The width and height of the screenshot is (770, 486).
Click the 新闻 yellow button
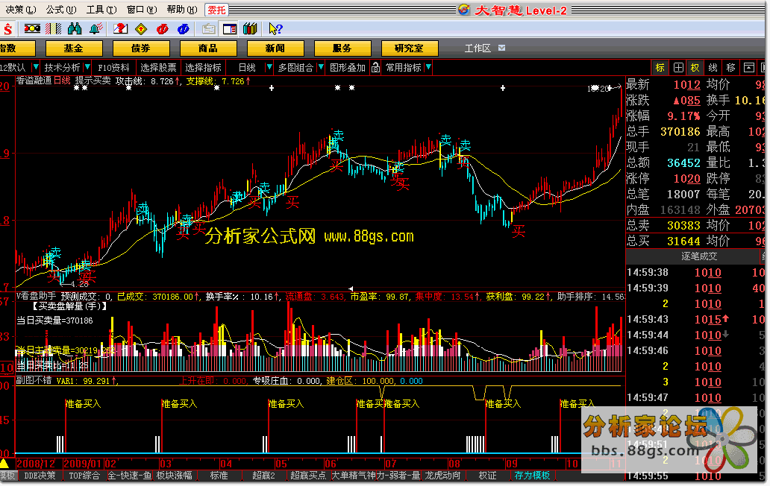point(275,48)
